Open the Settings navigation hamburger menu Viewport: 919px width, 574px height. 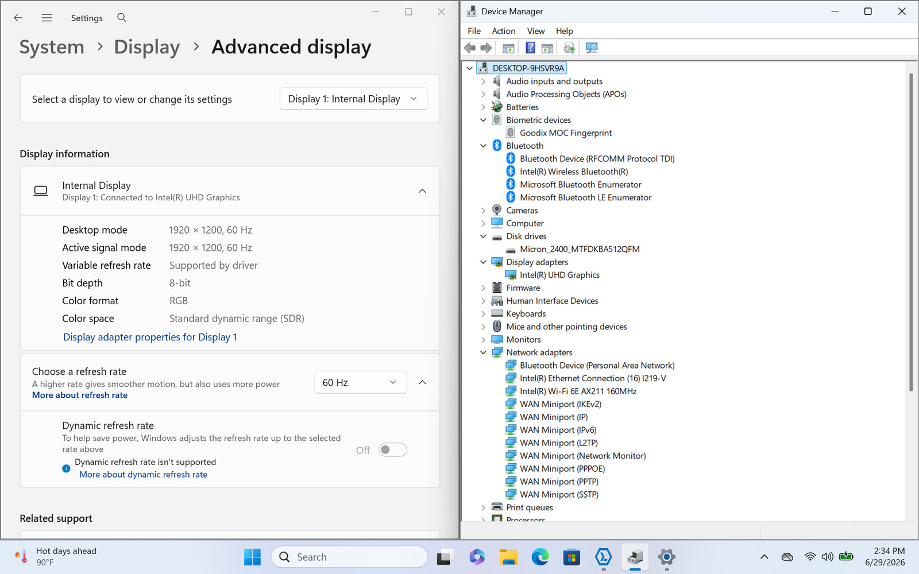(x=47, y=18)
